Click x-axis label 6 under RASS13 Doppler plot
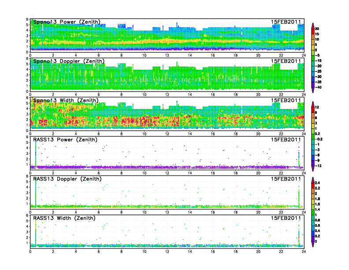 coord(99,212)
